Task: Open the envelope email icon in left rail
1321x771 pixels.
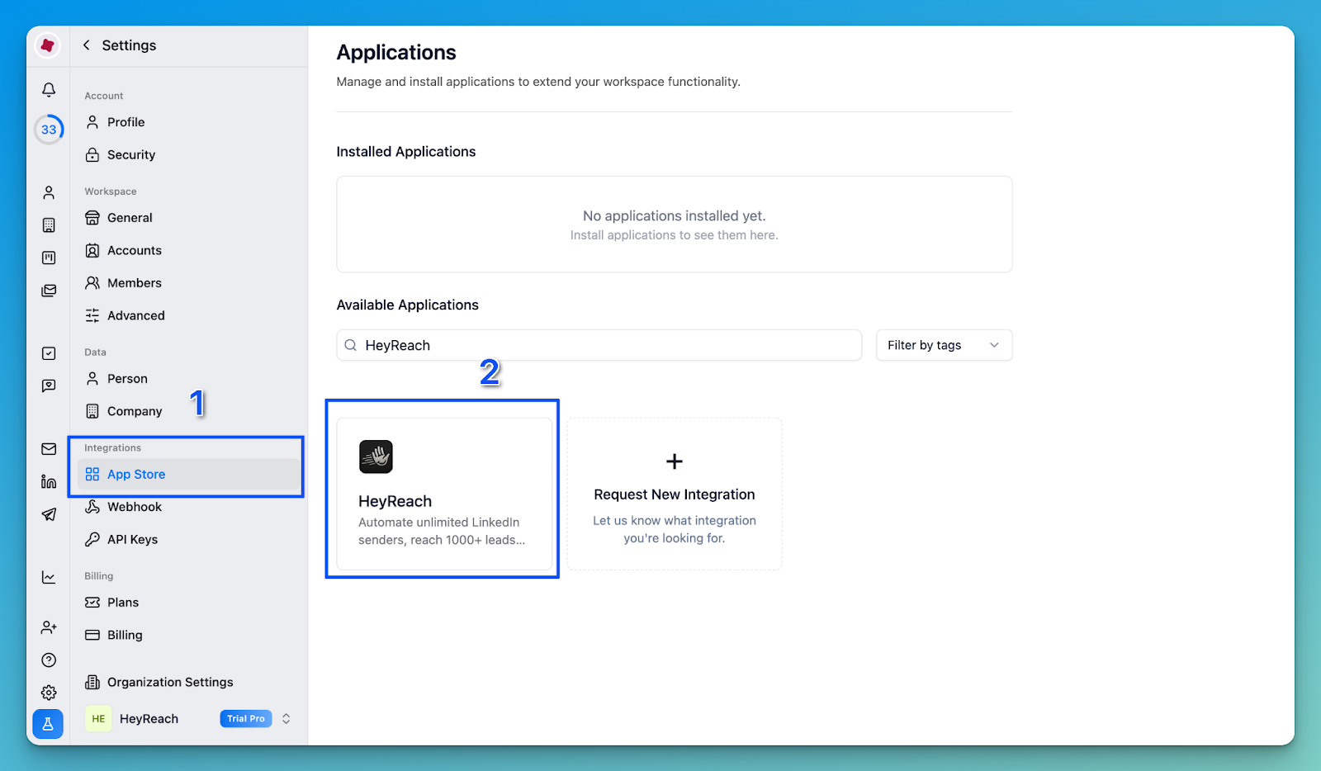Action: (49, 449)
